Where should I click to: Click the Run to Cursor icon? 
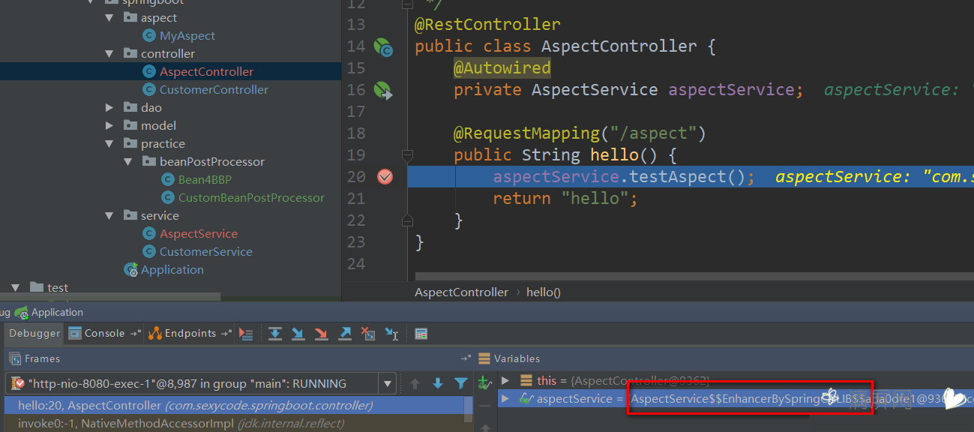click(x=391, y=334)
